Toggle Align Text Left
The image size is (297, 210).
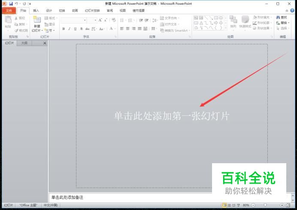tap(122, 29)
